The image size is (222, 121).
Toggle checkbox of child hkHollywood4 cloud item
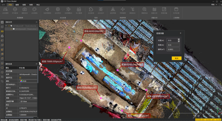(x=11, y=29)
